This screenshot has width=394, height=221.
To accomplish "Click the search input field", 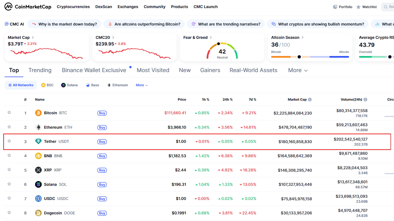I will pyautogui.click(x=389, y=7).
